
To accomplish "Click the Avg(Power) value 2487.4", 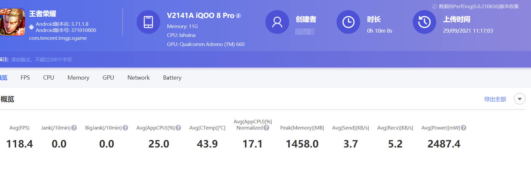I will pos(444,144).
